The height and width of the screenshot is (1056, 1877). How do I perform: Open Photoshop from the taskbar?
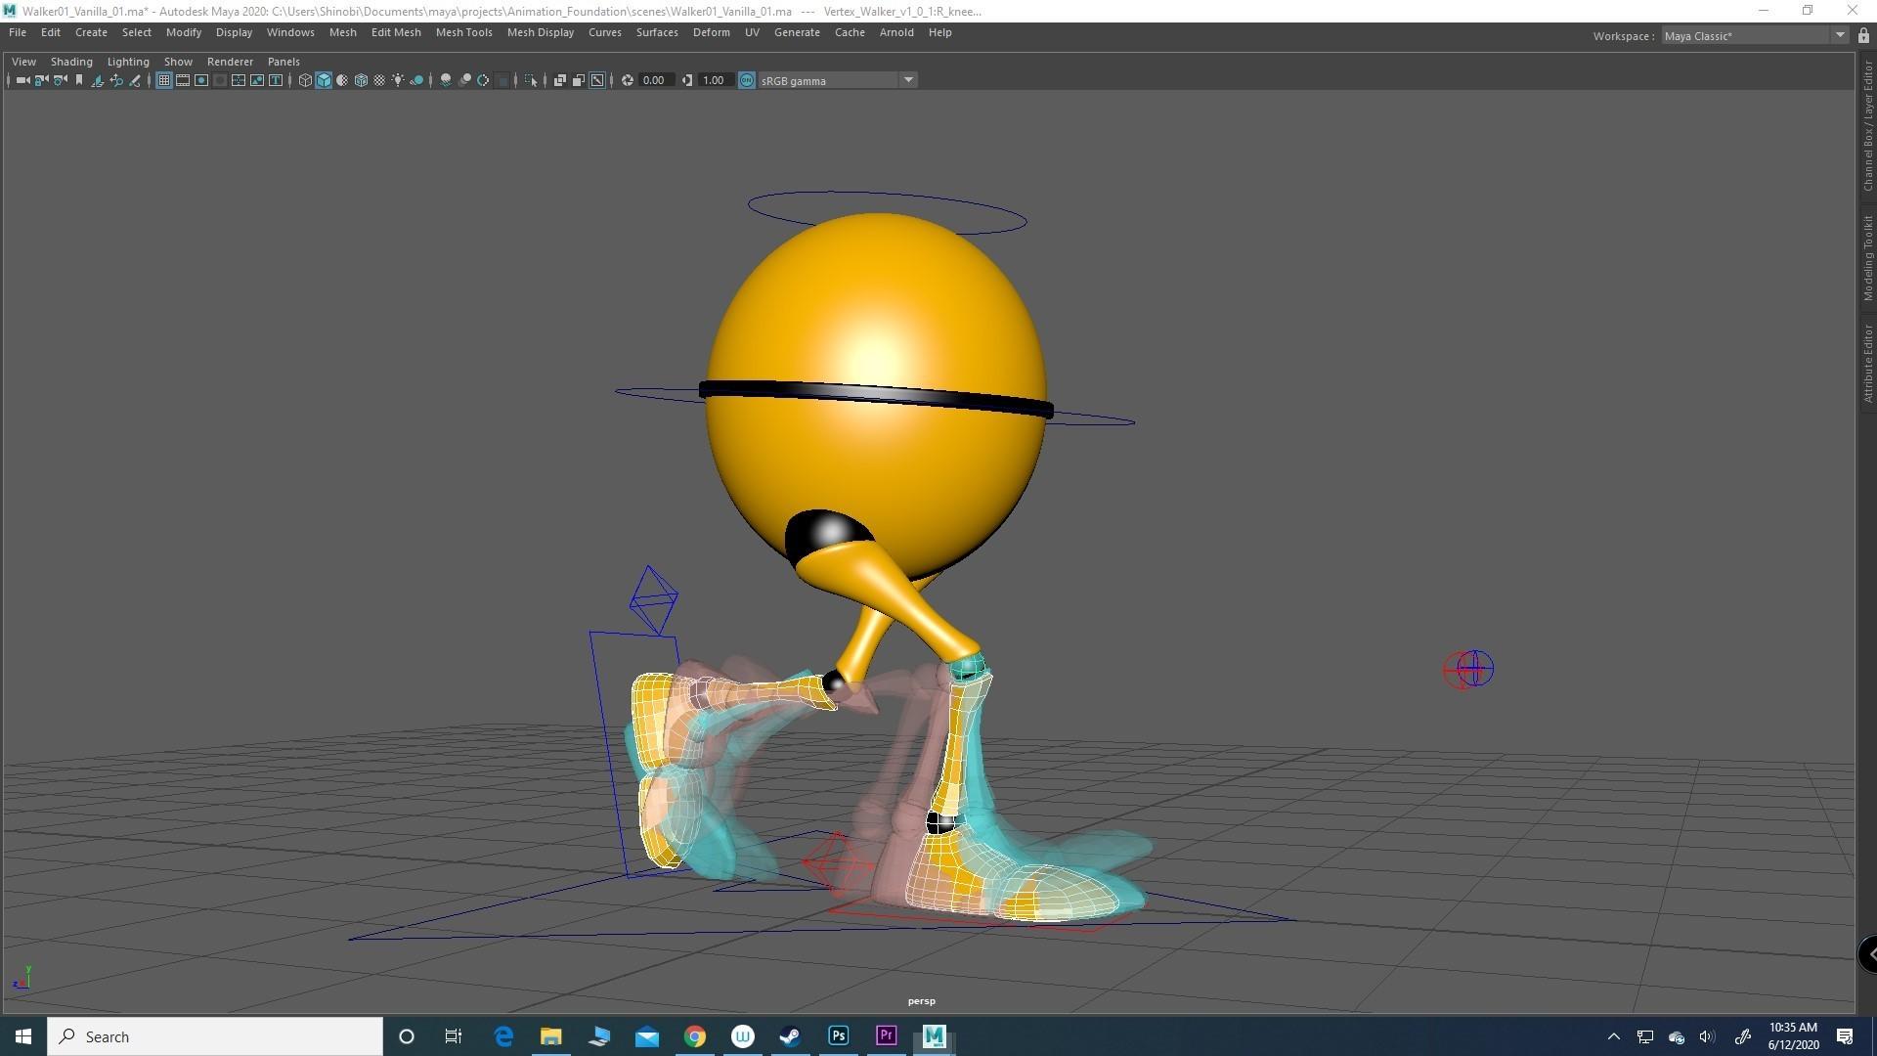click(x=838, y=1035)
